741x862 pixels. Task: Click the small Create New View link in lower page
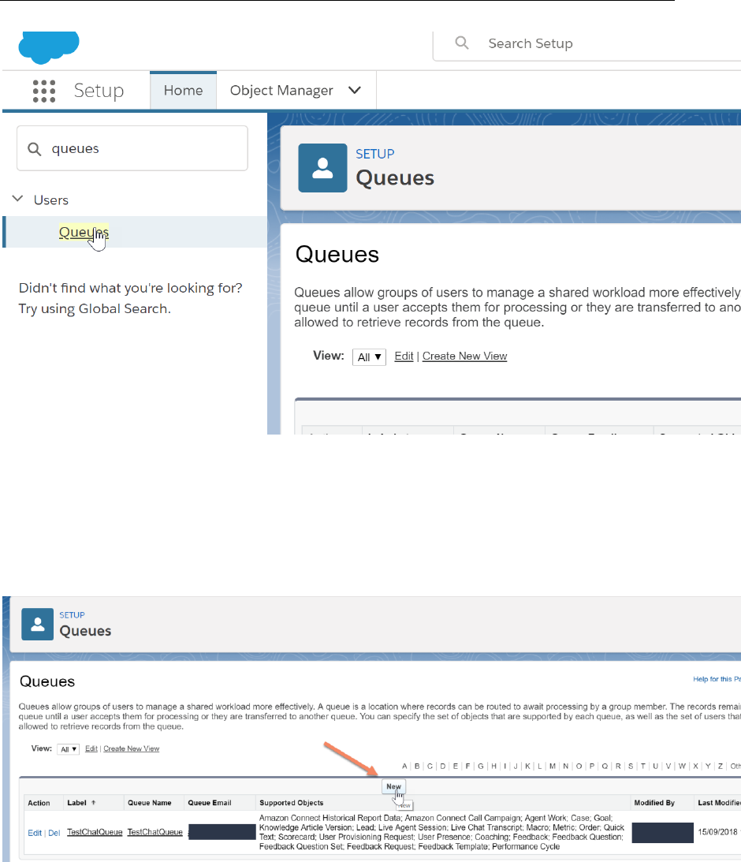click(x=132, y=748)
